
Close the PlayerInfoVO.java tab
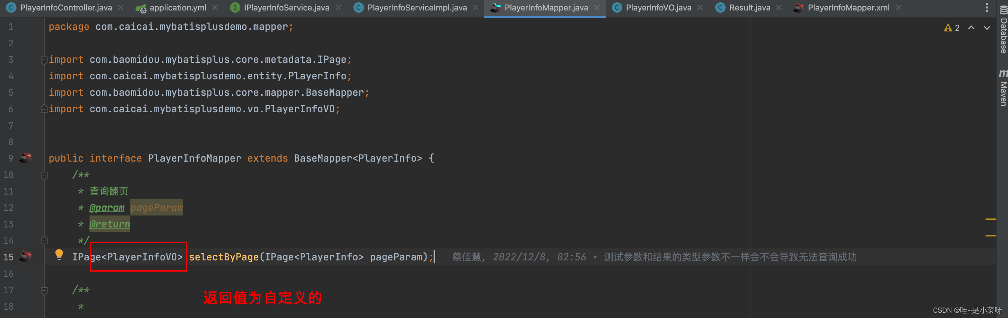pos(701,7)
